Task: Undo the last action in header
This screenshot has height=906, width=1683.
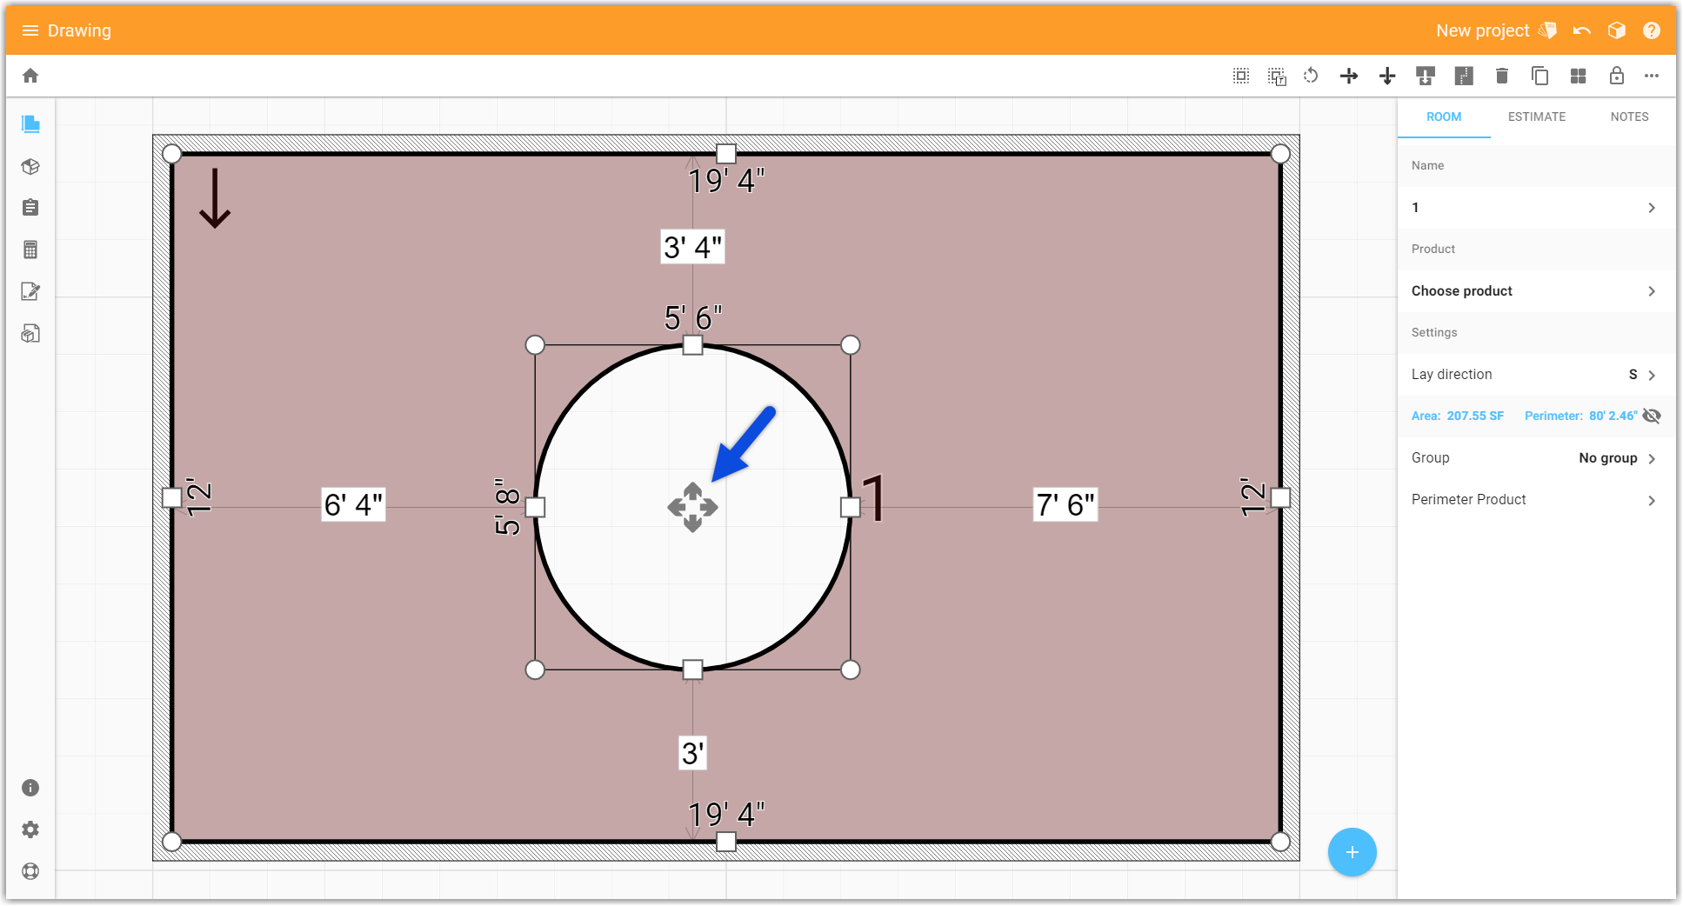Action: [x=1582, y=30]
